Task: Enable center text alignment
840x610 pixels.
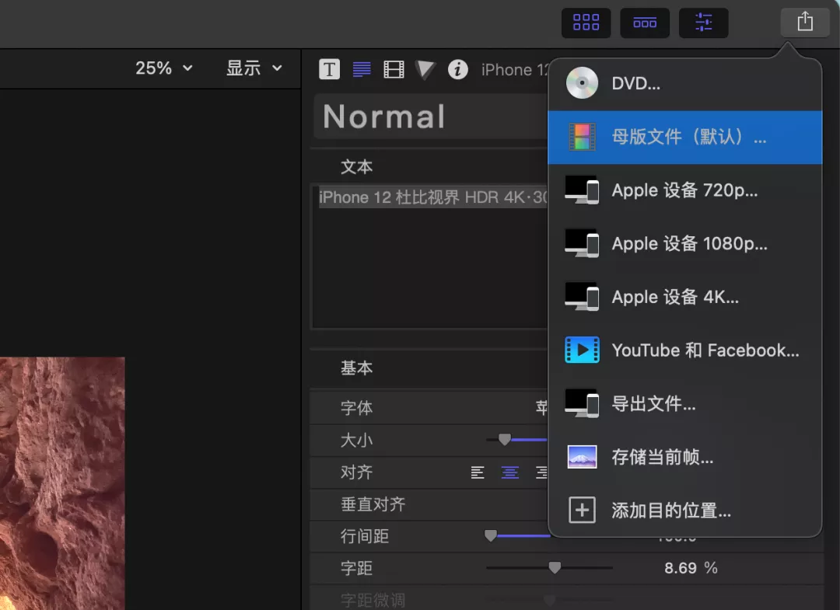Action: click(x=509, y=472)
